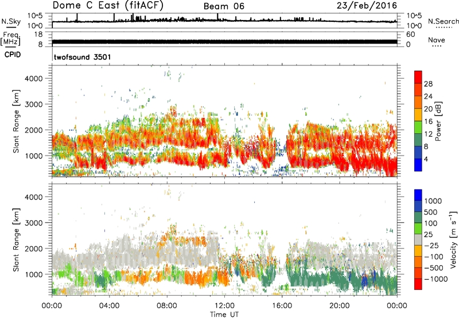459x318 pixels.
Task: Pick the red segment above 28 dB
Action: point(418,77)
